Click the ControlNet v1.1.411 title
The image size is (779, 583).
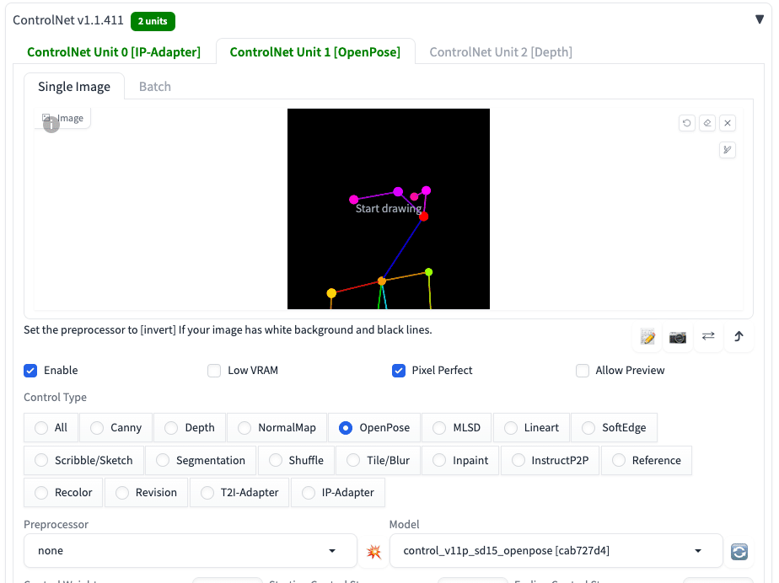68,20
